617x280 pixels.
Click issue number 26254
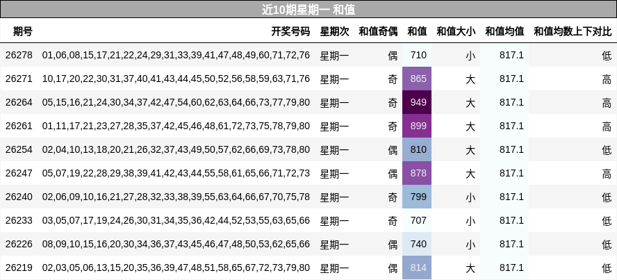19,149
